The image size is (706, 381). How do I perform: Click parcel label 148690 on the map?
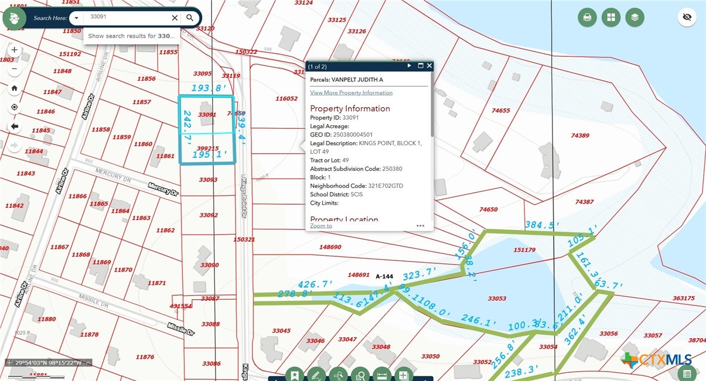(330, 247)
